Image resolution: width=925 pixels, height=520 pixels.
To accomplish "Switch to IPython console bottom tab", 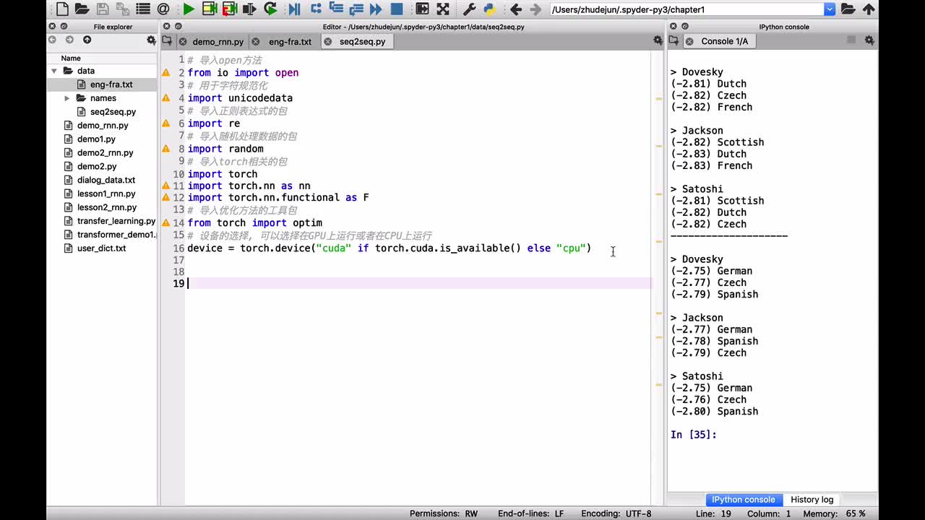I will point(743,500).
